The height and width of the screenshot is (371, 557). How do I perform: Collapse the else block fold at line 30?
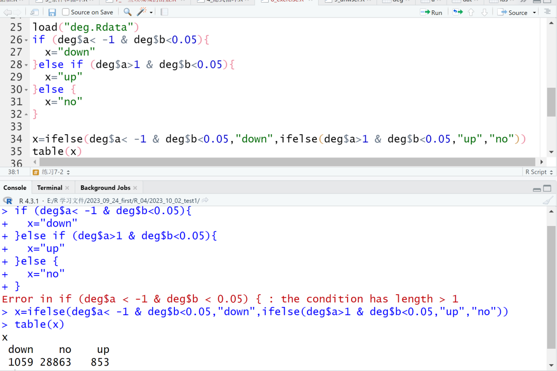(26, 90)
